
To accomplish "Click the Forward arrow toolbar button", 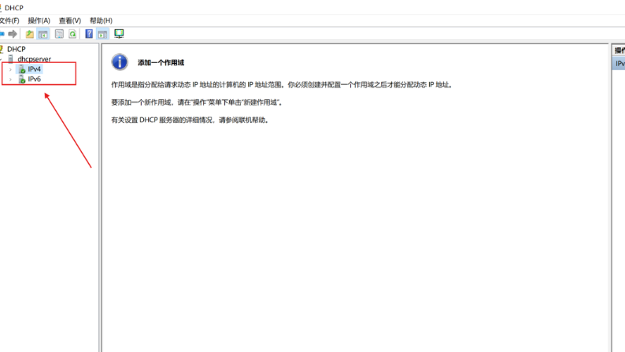I will click(x=13, y=34).
